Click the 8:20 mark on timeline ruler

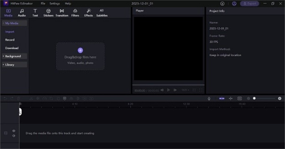click(x=130, y=104)
